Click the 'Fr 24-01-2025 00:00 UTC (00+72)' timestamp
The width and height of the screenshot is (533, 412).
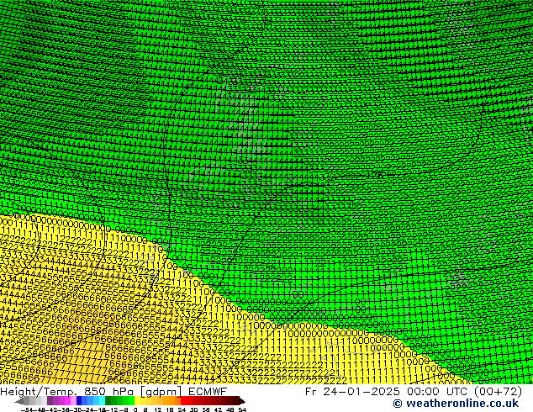414,392
